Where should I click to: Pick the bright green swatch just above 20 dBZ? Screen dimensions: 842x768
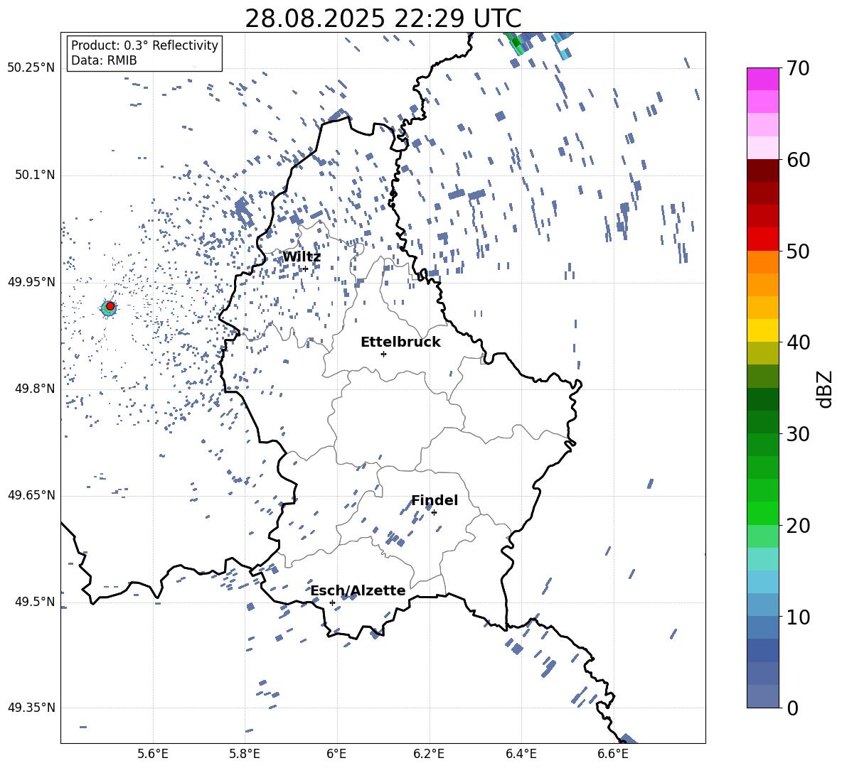tap(762, 513)
